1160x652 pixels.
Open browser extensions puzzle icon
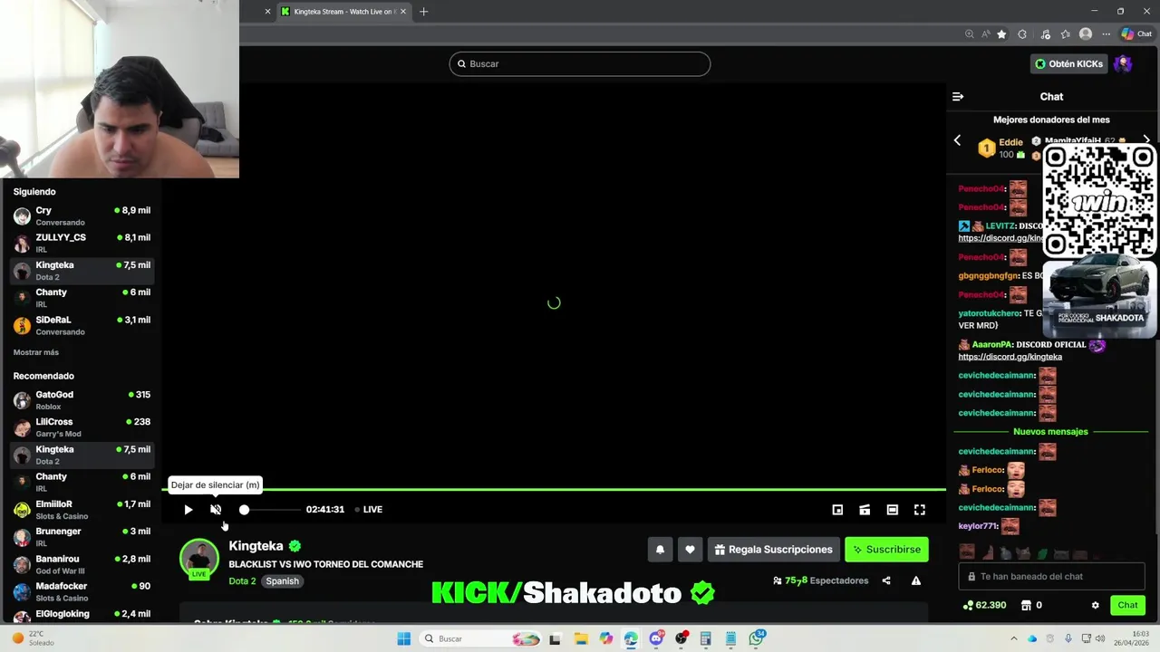tap(1022, 34)
